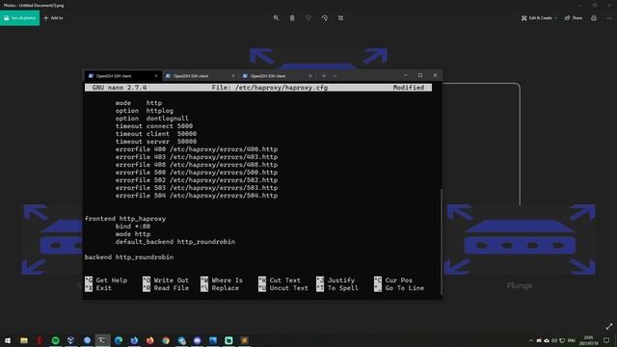Click the nano 'File: /etc/haproxy/haproxy.cfg' header

pos(270,88)
